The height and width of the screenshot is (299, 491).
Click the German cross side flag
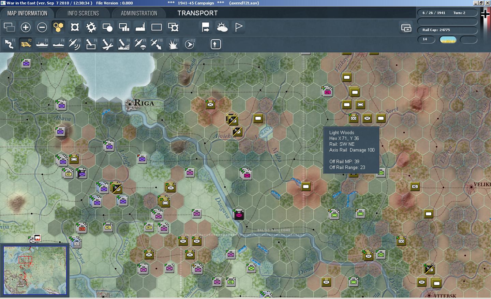tap(485, 14)
